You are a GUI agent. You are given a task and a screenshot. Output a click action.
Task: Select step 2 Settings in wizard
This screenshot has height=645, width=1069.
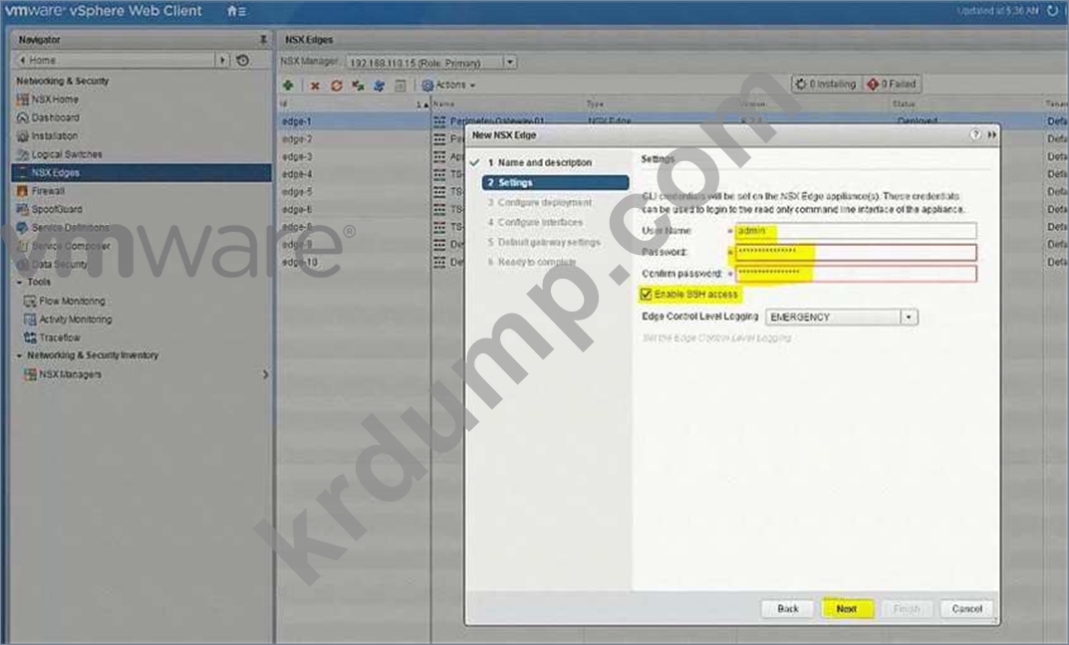[x=555, y=182]
